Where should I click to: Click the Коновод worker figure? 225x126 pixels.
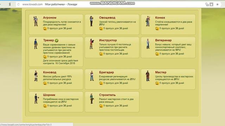click(x=36, y=76)
